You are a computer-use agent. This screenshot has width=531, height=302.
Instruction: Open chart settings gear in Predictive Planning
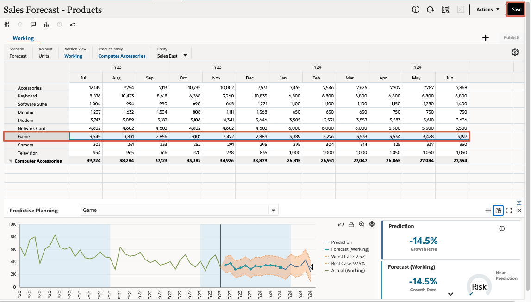pos(372,224)
